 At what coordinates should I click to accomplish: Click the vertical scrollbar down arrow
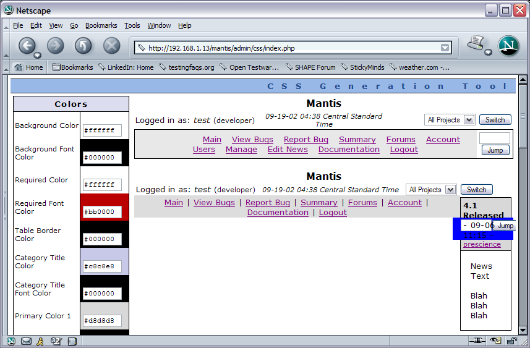[523, 331]
